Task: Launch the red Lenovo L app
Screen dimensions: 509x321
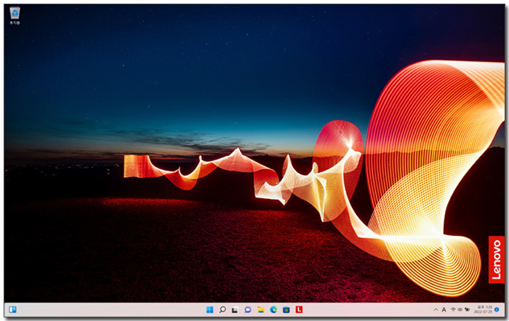Action: pyautogui.click(x=299, y=309)
